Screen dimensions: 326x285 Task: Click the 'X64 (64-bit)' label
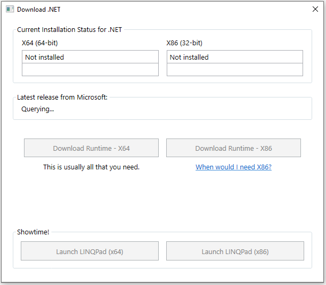click(x=40, y=43)
